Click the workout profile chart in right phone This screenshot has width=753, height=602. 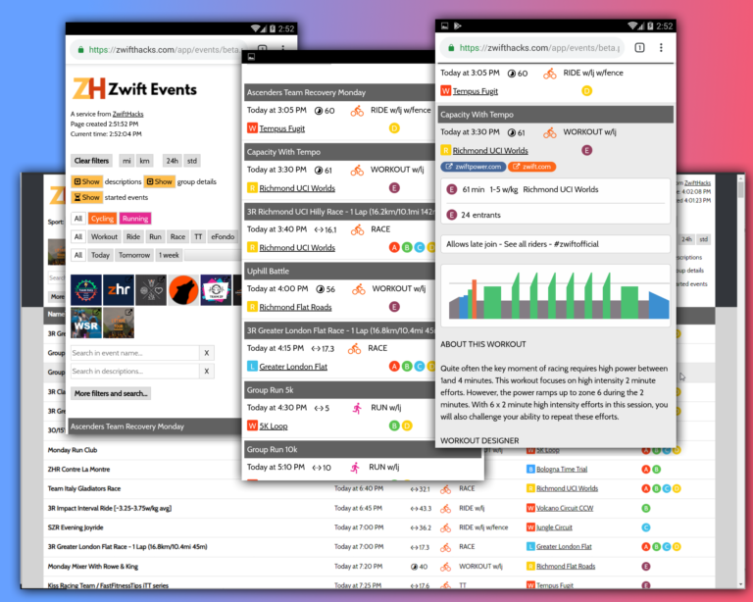pyautogui.click(x=556, y=295)
